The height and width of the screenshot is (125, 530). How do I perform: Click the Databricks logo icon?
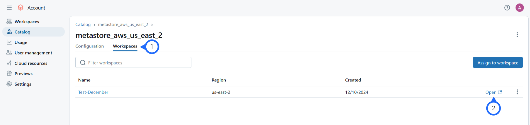[21, 8]
